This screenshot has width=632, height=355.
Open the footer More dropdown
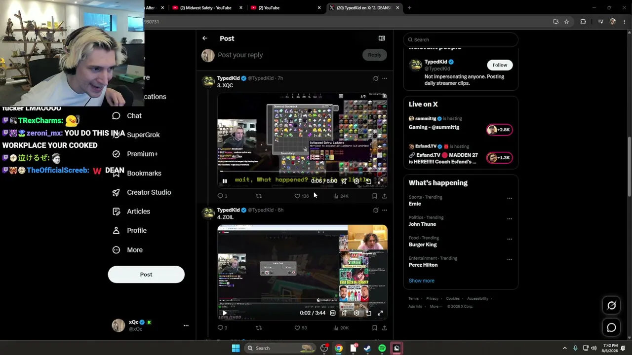[436, 306]
